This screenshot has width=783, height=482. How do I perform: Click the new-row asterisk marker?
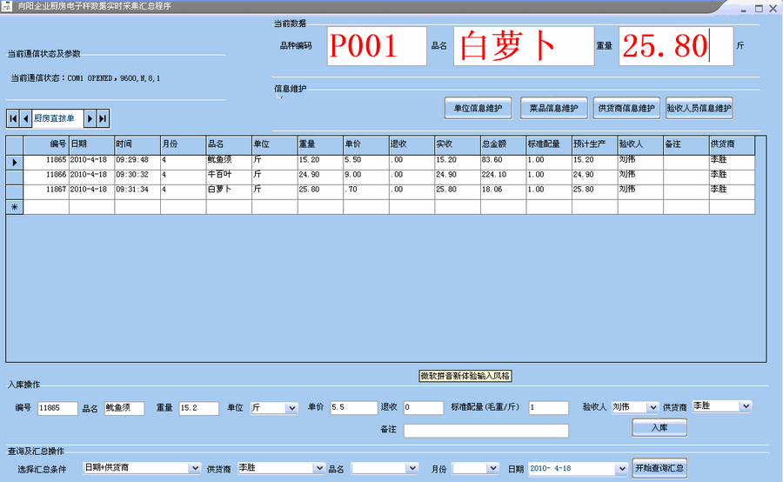coord(15,207)
